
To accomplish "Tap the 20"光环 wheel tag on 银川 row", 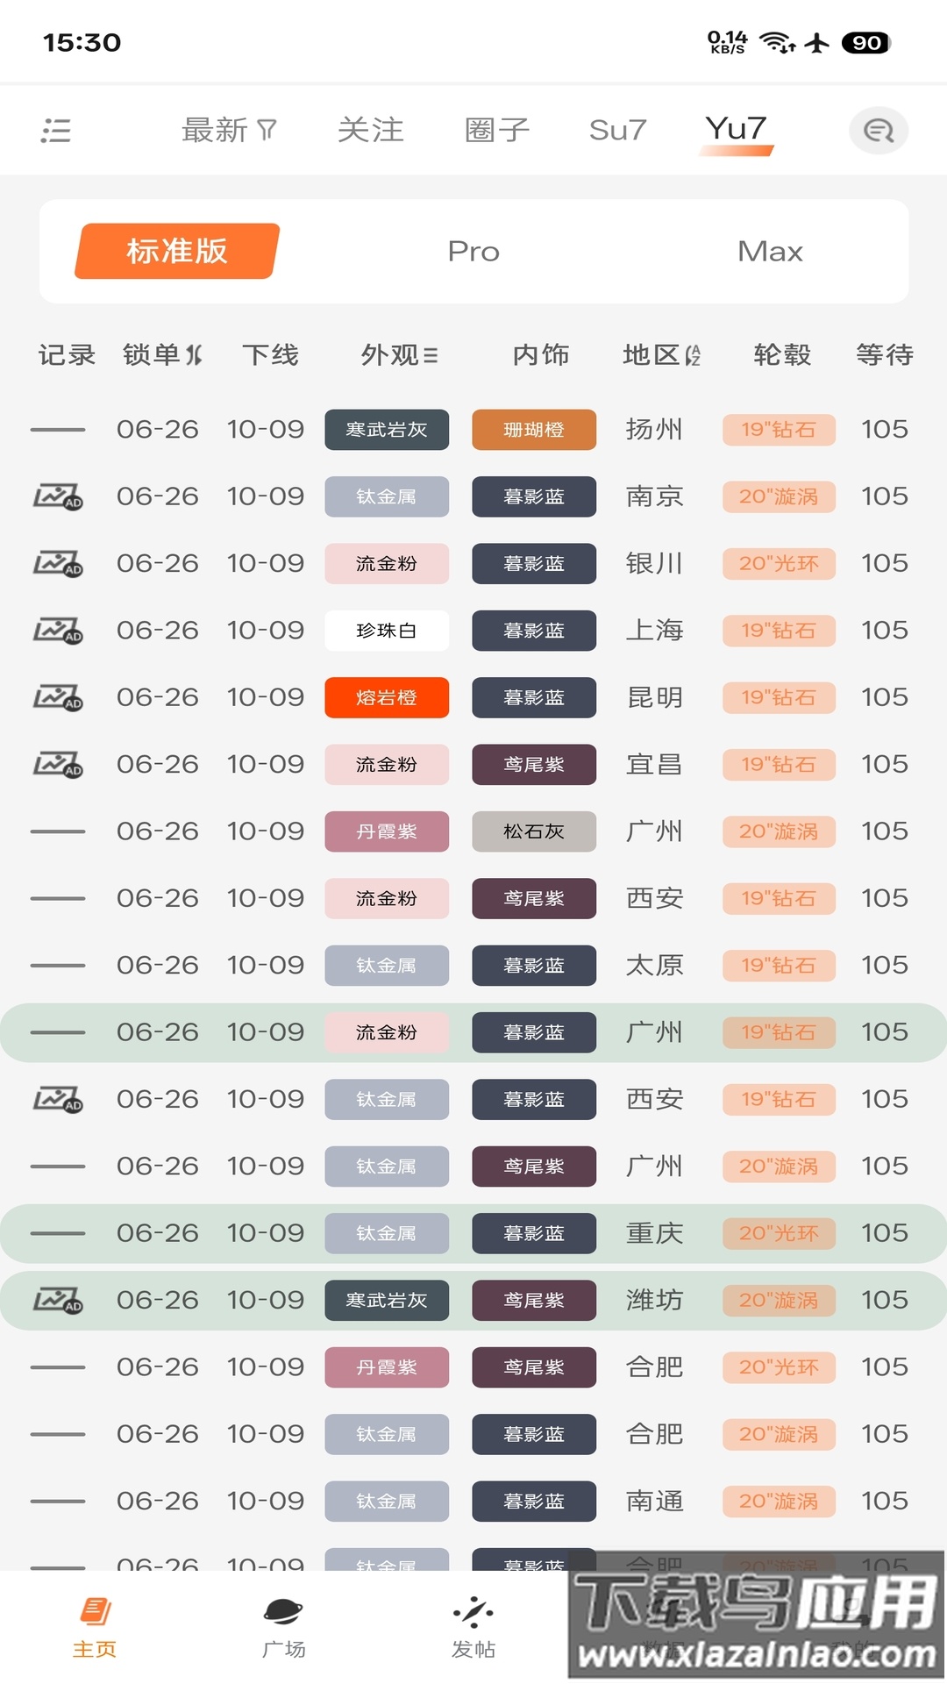I will 778,564.
